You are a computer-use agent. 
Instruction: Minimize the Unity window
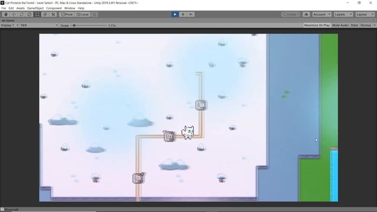click(x=348, y=3)
